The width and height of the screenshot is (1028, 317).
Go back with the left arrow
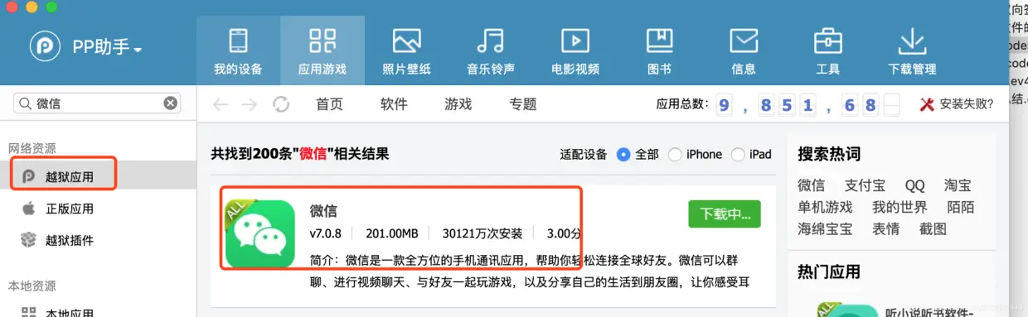point(220,104)
